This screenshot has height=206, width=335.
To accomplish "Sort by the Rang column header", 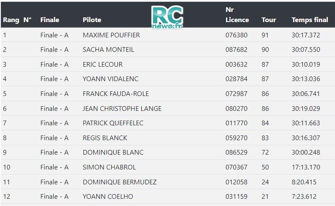I will (x=11, y=20).
